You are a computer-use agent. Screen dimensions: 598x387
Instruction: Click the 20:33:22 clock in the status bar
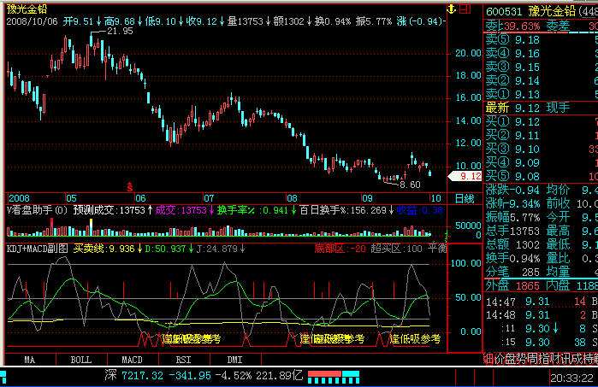tap(571, 378)
